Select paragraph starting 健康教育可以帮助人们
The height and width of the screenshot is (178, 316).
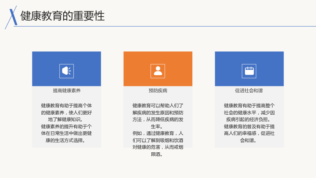click(158, 116)
